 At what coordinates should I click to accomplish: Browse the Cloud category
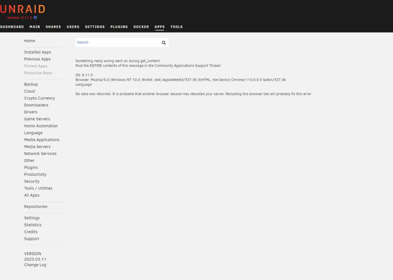(x=29, y=91)
